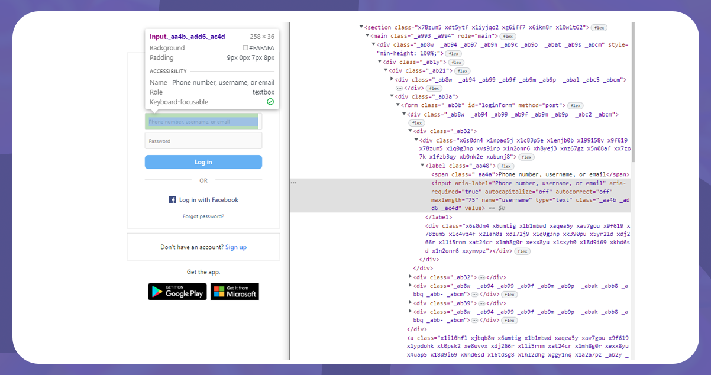Click the flex badge next to loginForm

(575, 105)
